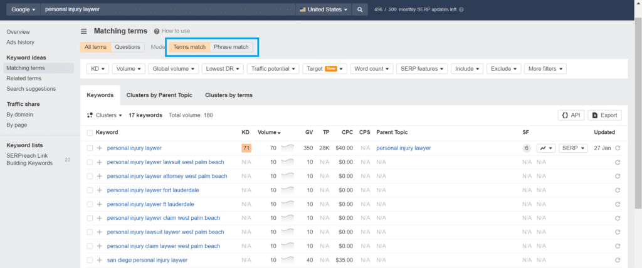Add 'personal injury laywer fort lauderdale' with plus icon
The height and width of the screenshot is (268, 642).
[x=100, y=190]
